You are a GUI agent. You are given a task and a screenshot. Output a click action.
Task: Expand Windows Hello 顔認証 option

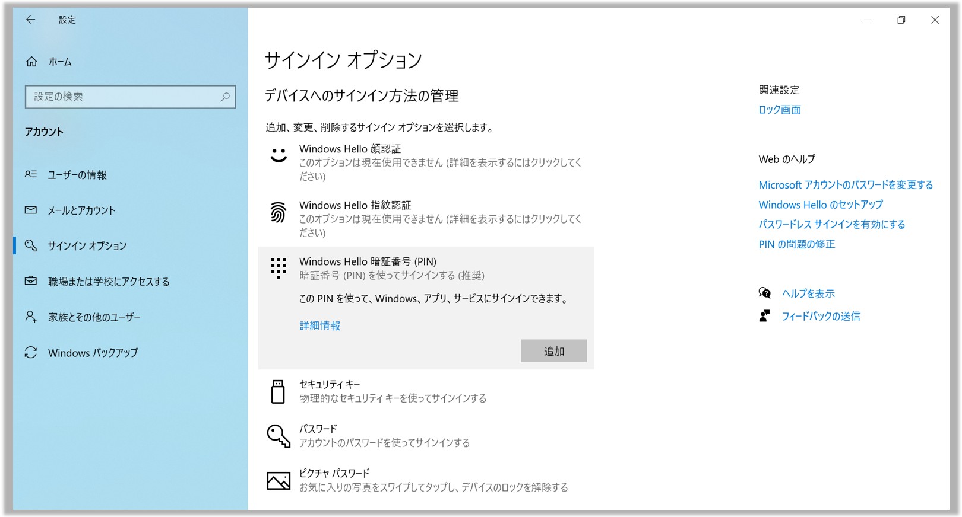[426, 162]
